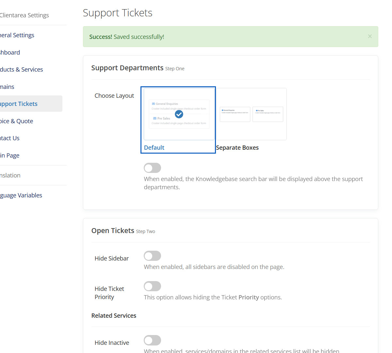Enable the Hide Inactive toggle

coord(153,340)
